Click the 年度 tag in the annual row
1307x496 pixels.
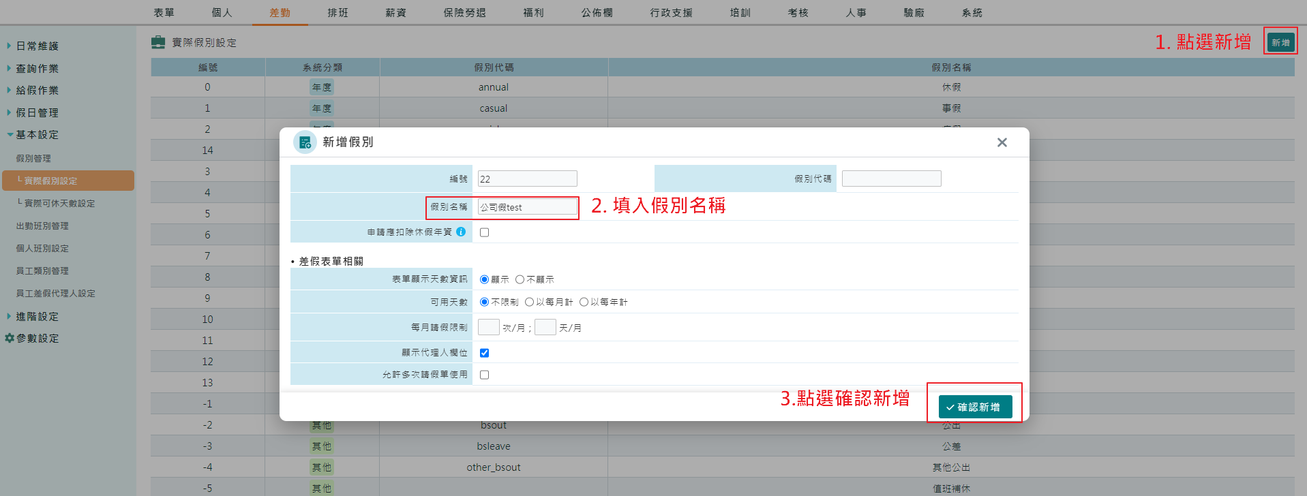click(x=322, y=87)
